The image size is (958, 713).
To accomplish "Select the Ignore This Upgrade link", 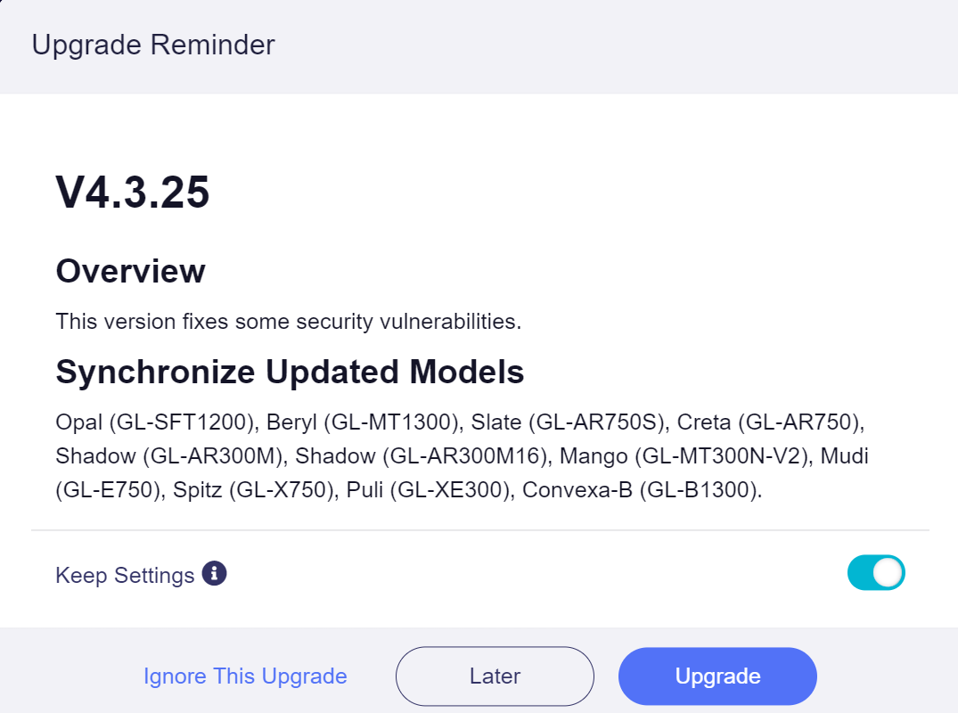I will tap(245, 676).
